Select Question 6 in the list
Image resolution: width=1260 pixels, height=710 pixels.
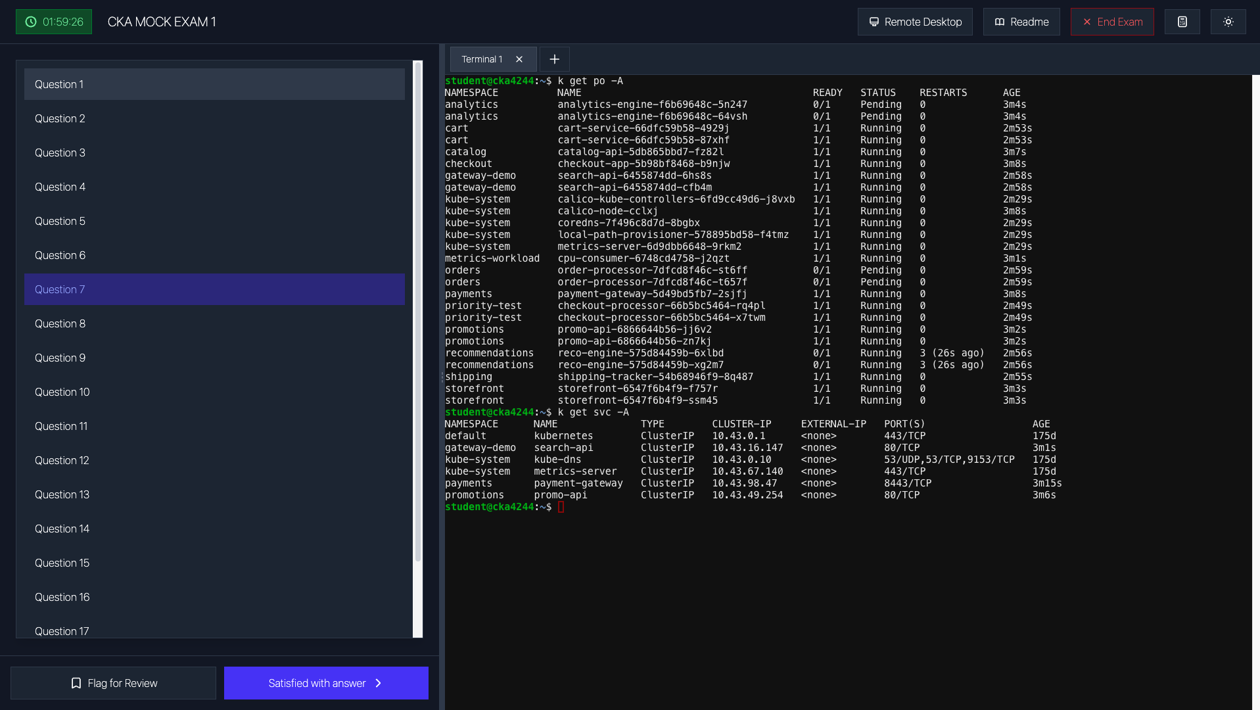[214, 255]
